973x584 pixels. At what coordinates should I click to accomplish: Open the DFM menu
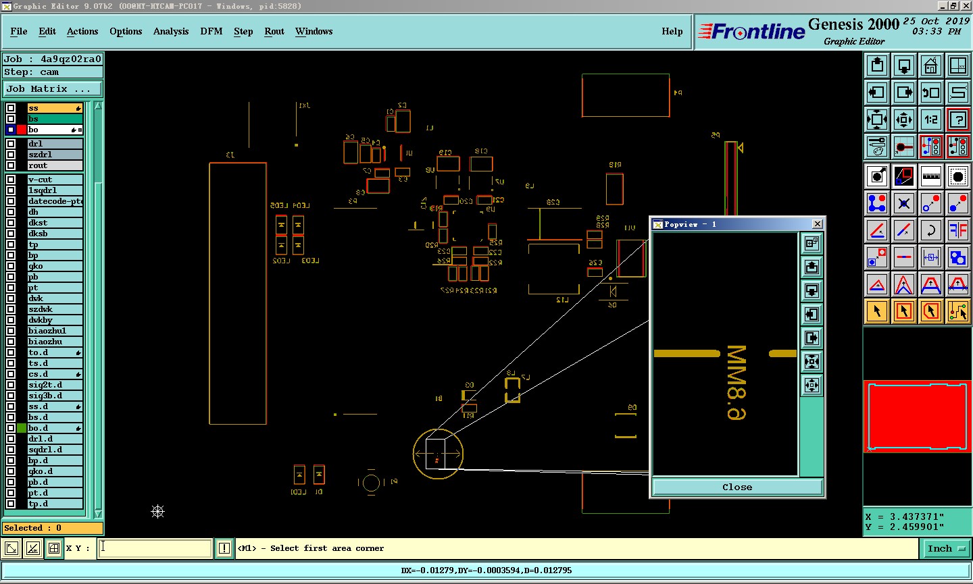click(211, 31)
